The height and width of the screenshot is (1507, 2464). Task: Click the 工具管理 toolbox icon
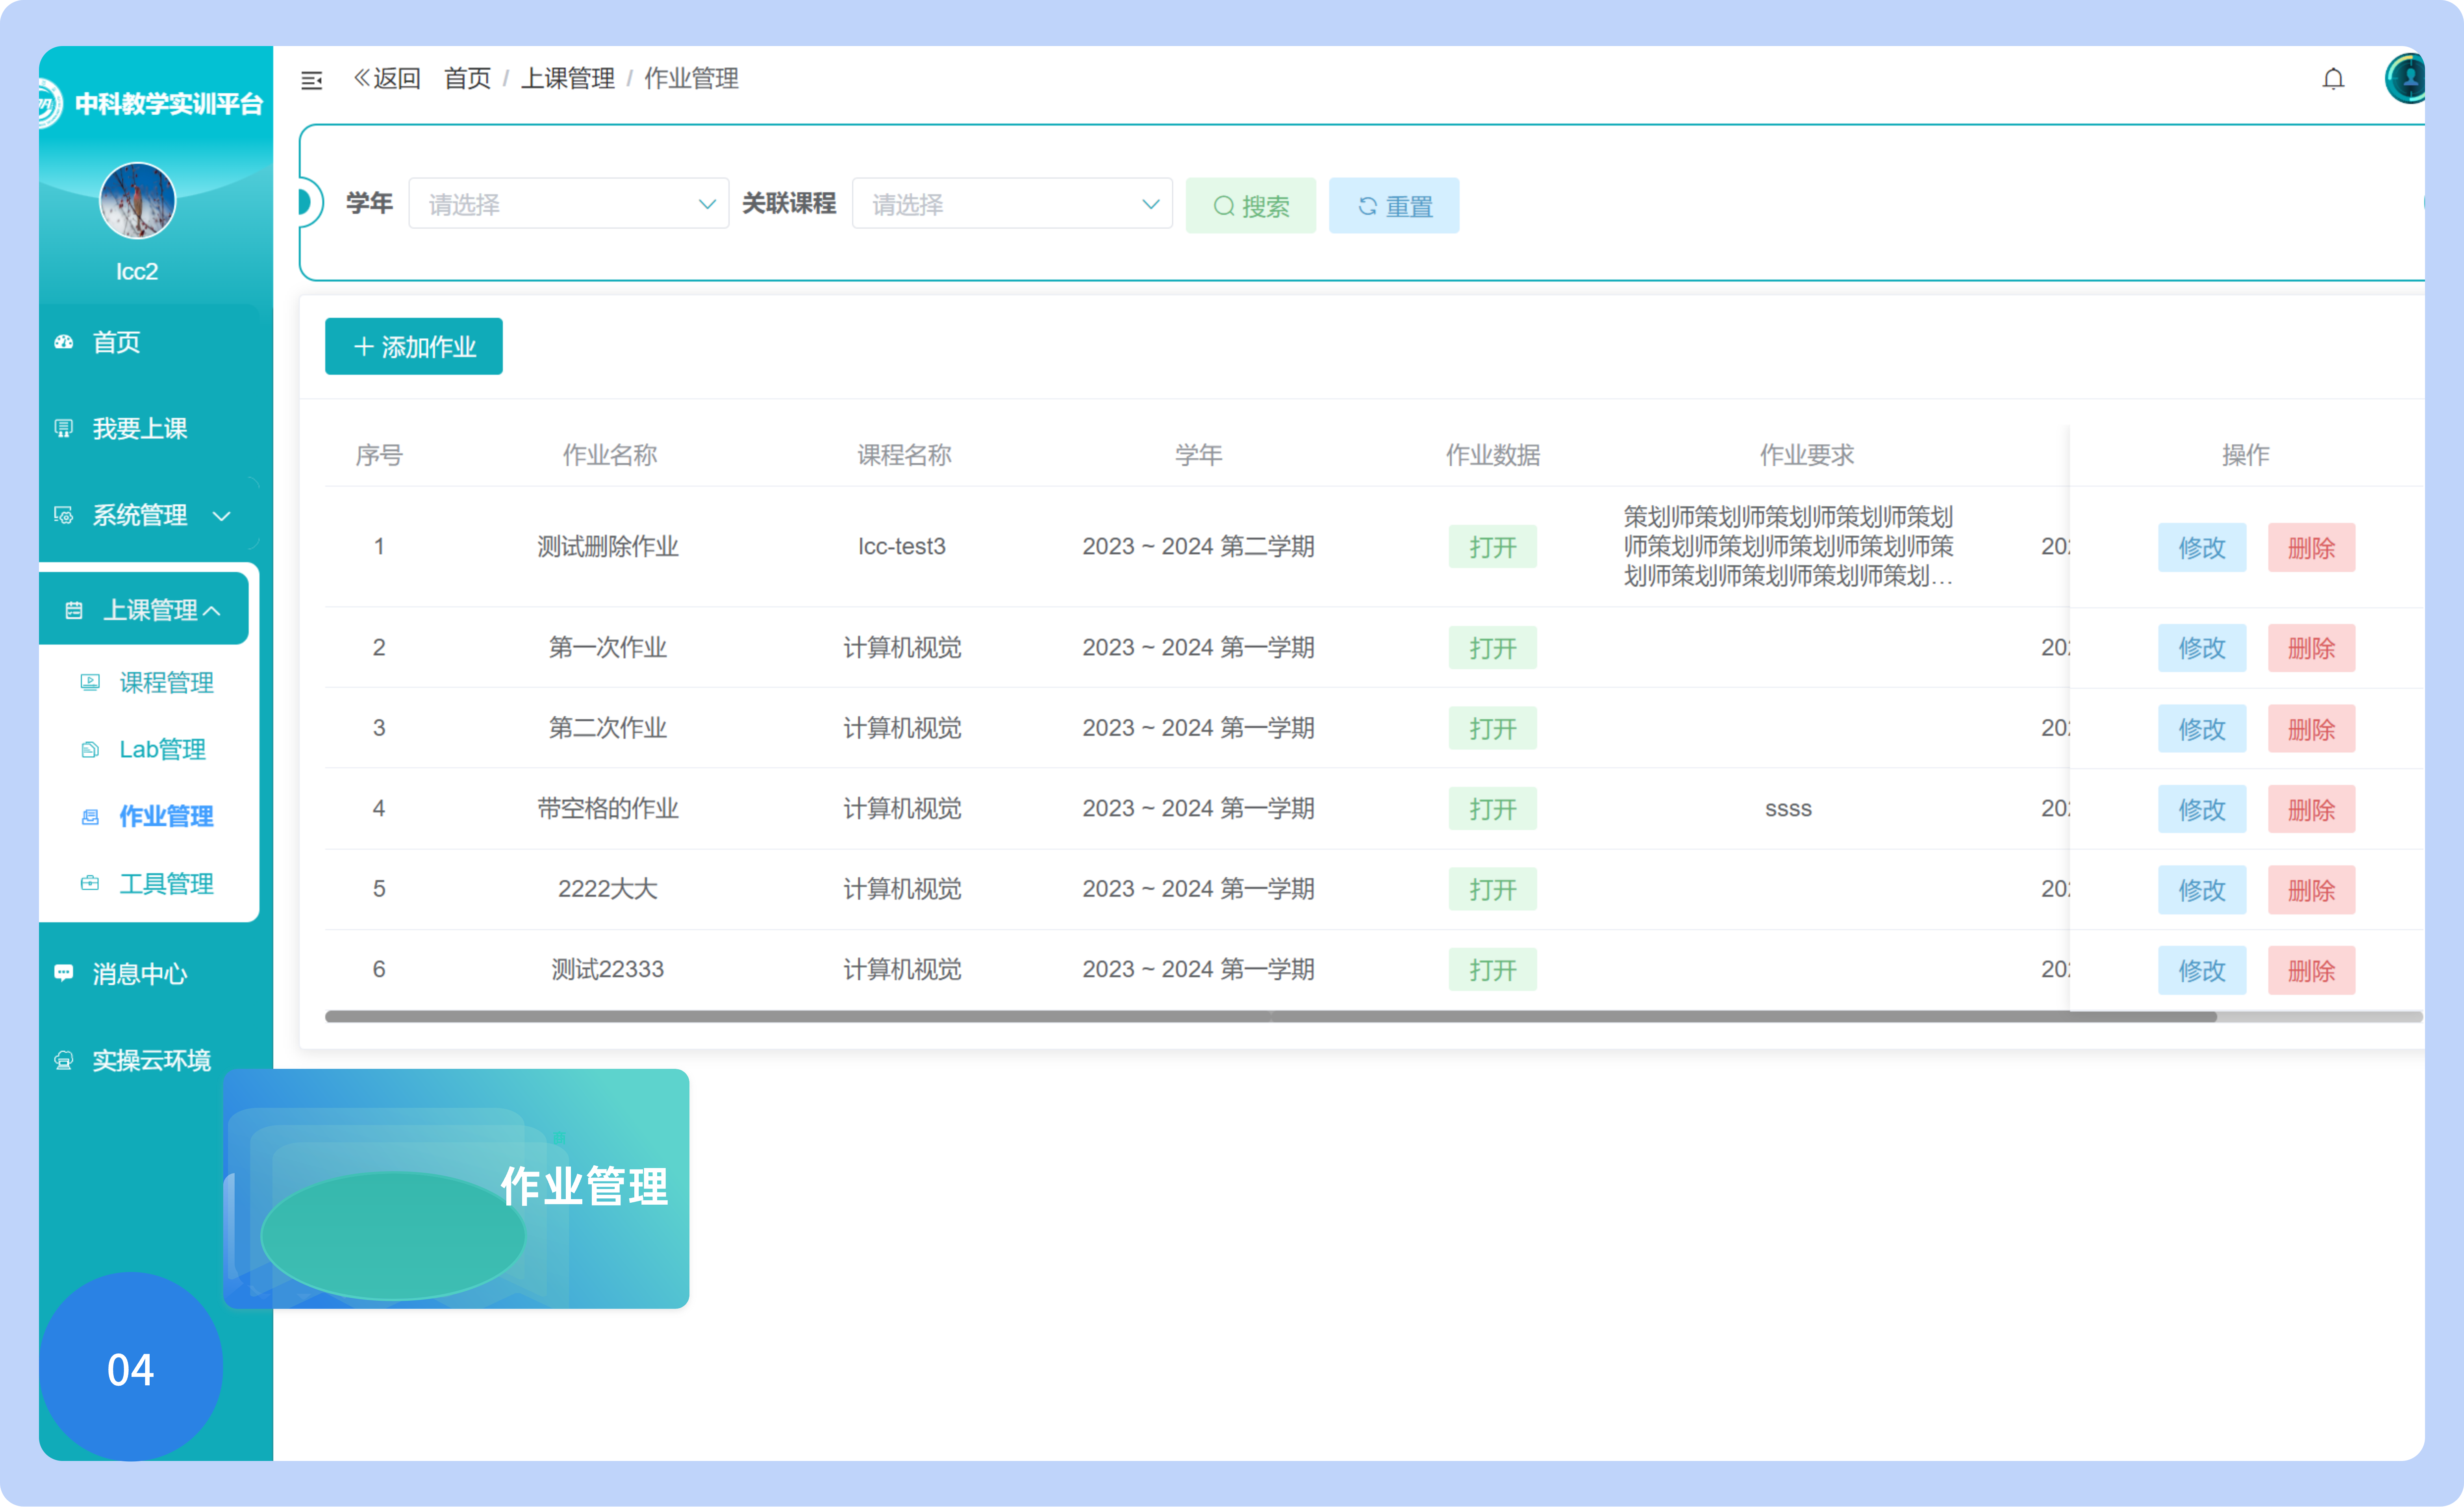[90, 883]
